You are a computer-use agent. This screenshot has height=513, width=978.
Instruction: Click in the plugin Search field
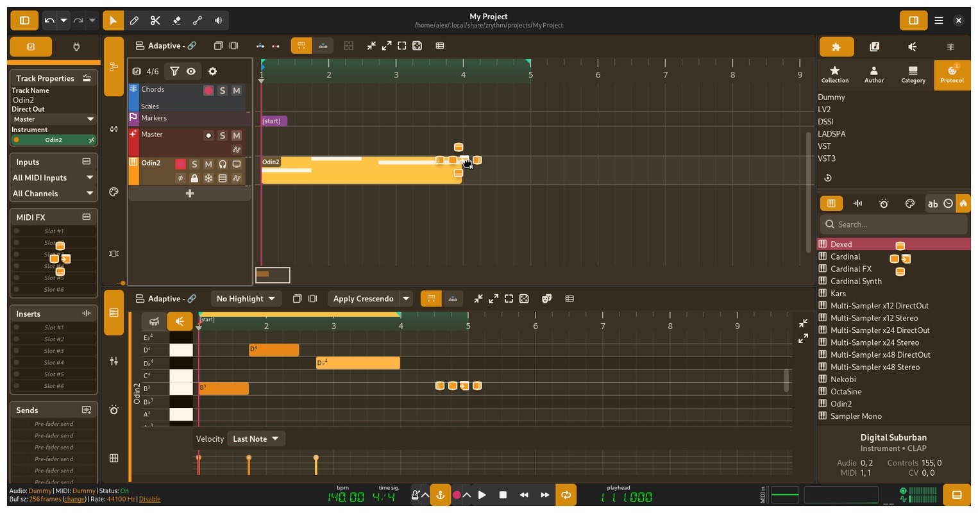(x=893, y=224)
